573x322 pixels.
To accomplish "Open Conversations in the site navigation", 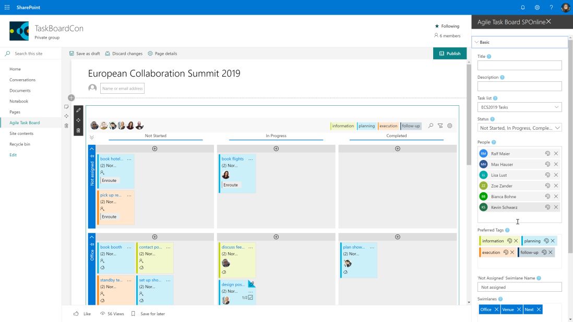I will (x=22, y=80).
